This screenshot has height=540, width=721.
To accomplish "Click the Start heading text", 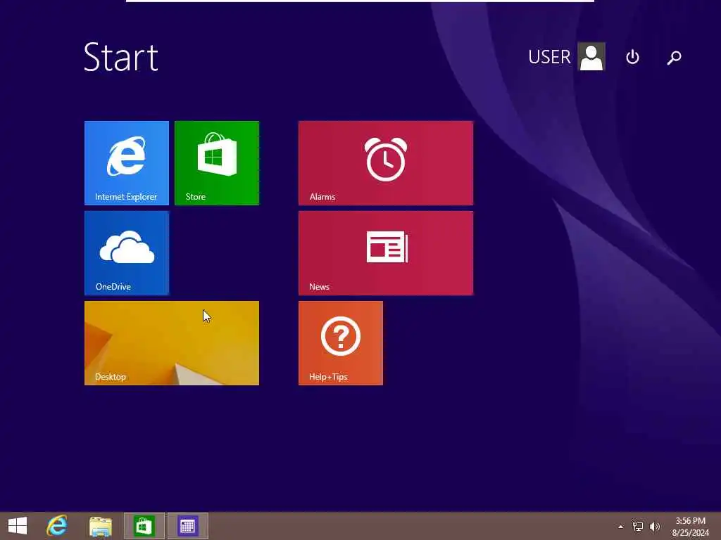I will (121, 57).
